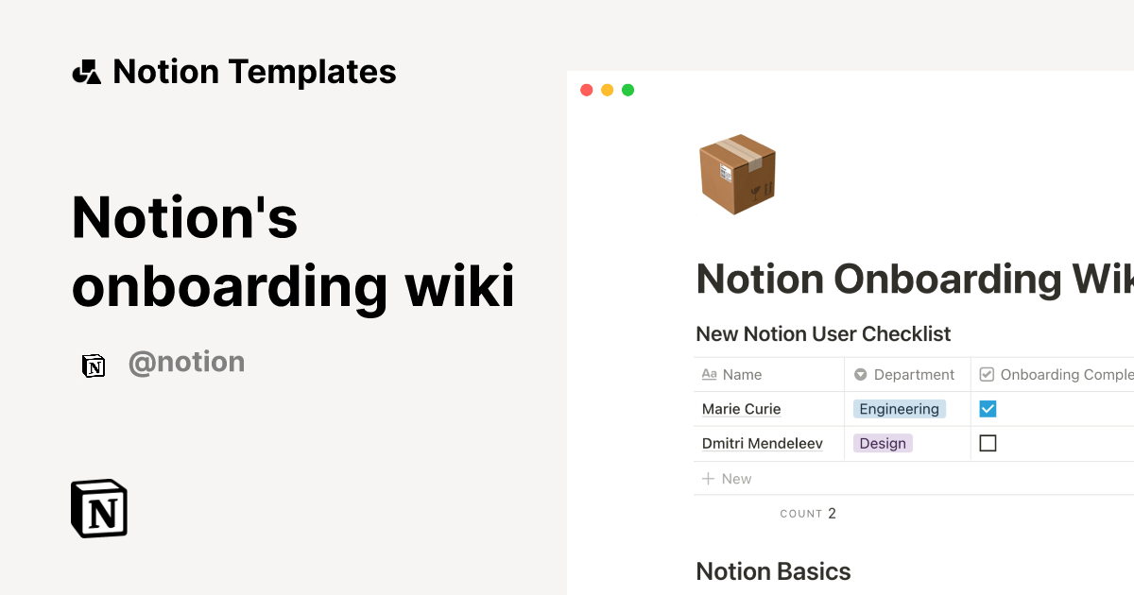The image size is (1134, 595).
Task: Click the Aa text property icon in Name header
Action: [x=709, y=374]
